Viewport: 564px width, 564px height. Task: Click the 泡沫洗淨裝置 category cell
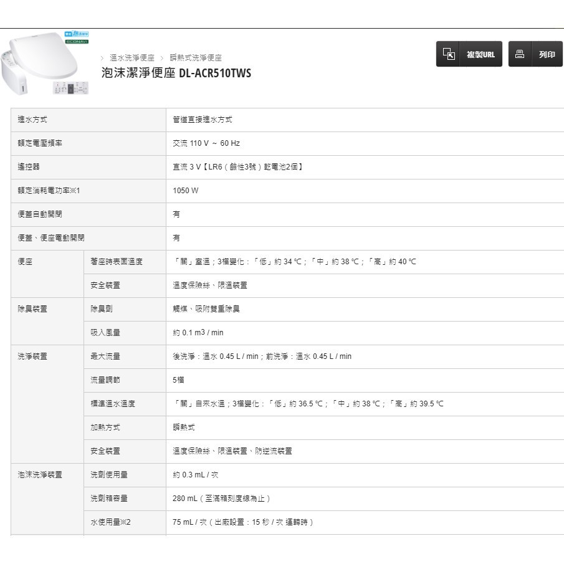pos(40,475)
